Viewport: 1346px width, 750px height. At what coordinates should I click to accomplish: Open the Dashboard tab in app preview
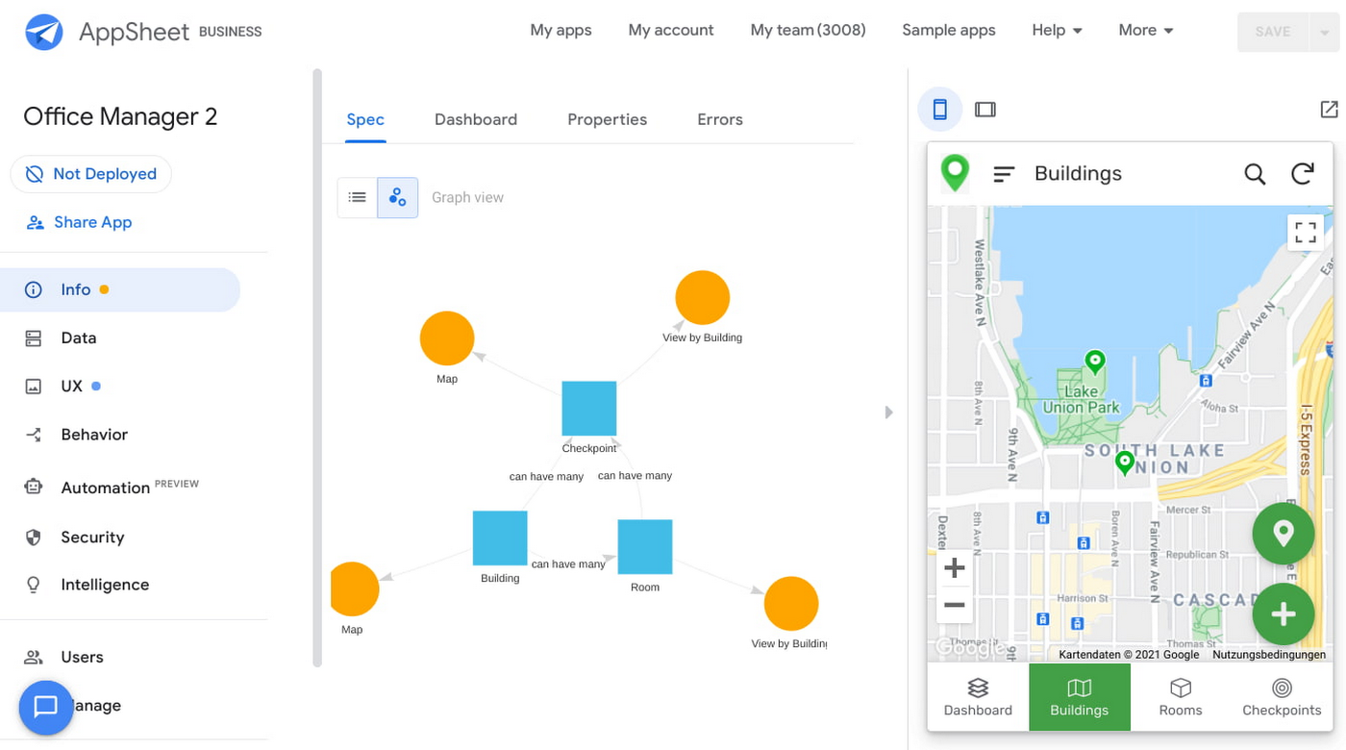pyautogui.click(x=978, y=697)
